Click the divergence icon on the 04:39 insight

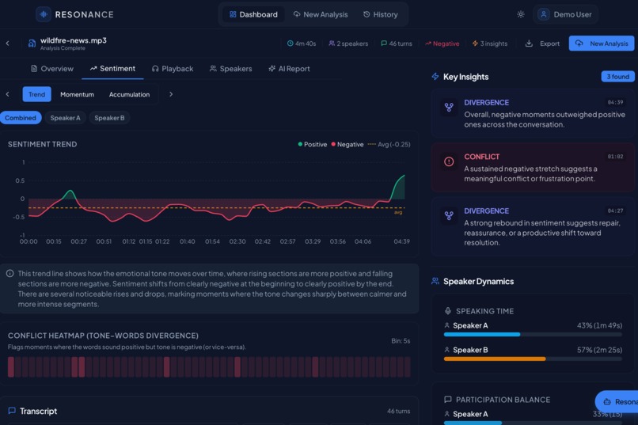click(x=449, y=108)
